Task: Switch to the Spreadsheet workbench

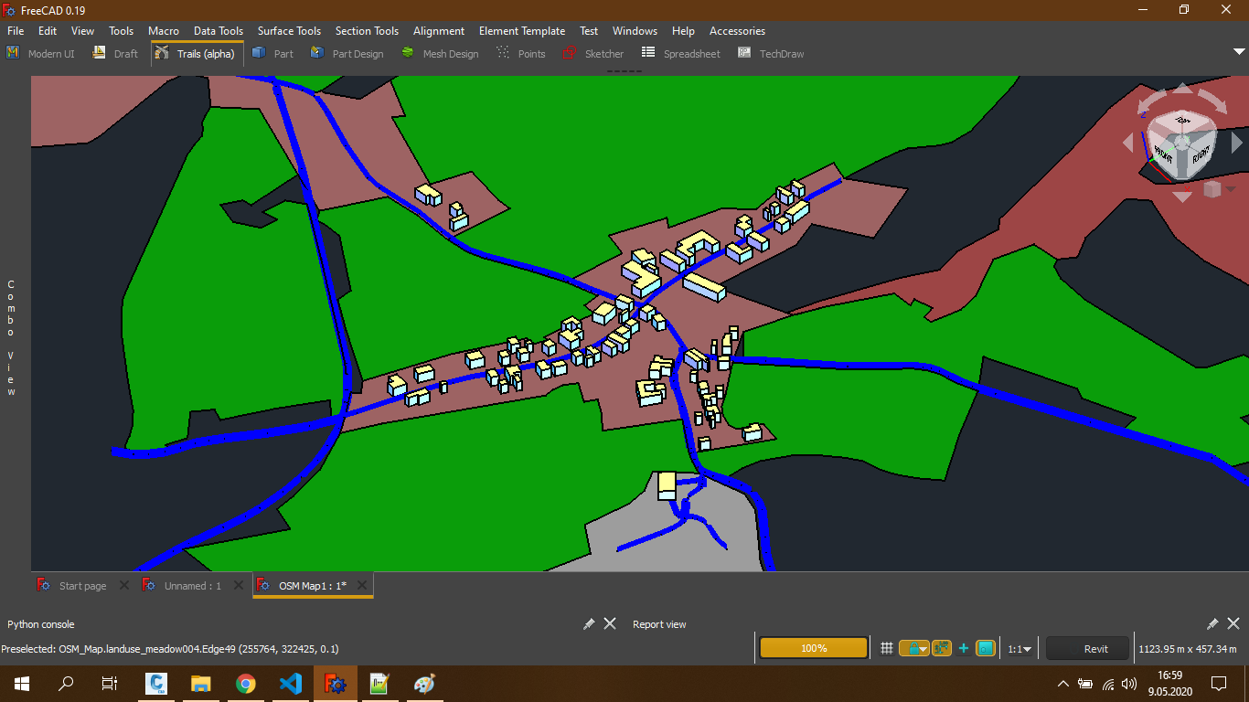Action: point(681,54)
